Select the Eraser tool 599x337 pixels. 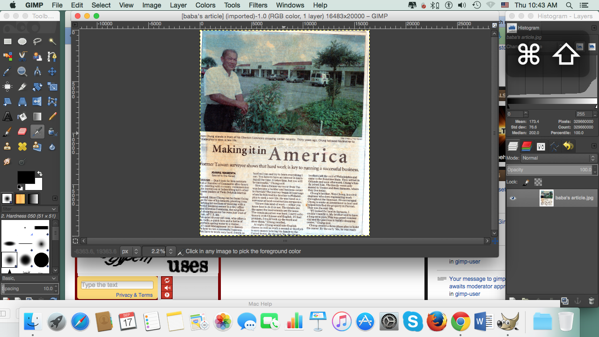point(22,132)
